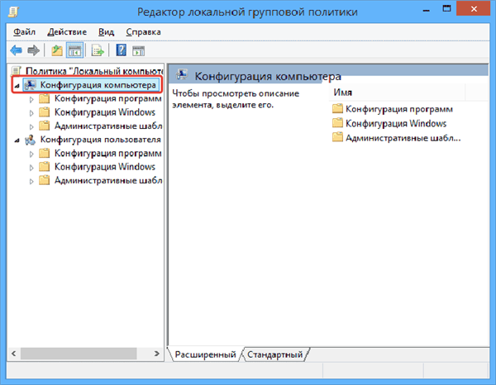Click the left arrow of tree scrollbar
This screenshot has width=496, height=385.
point(13,354)
